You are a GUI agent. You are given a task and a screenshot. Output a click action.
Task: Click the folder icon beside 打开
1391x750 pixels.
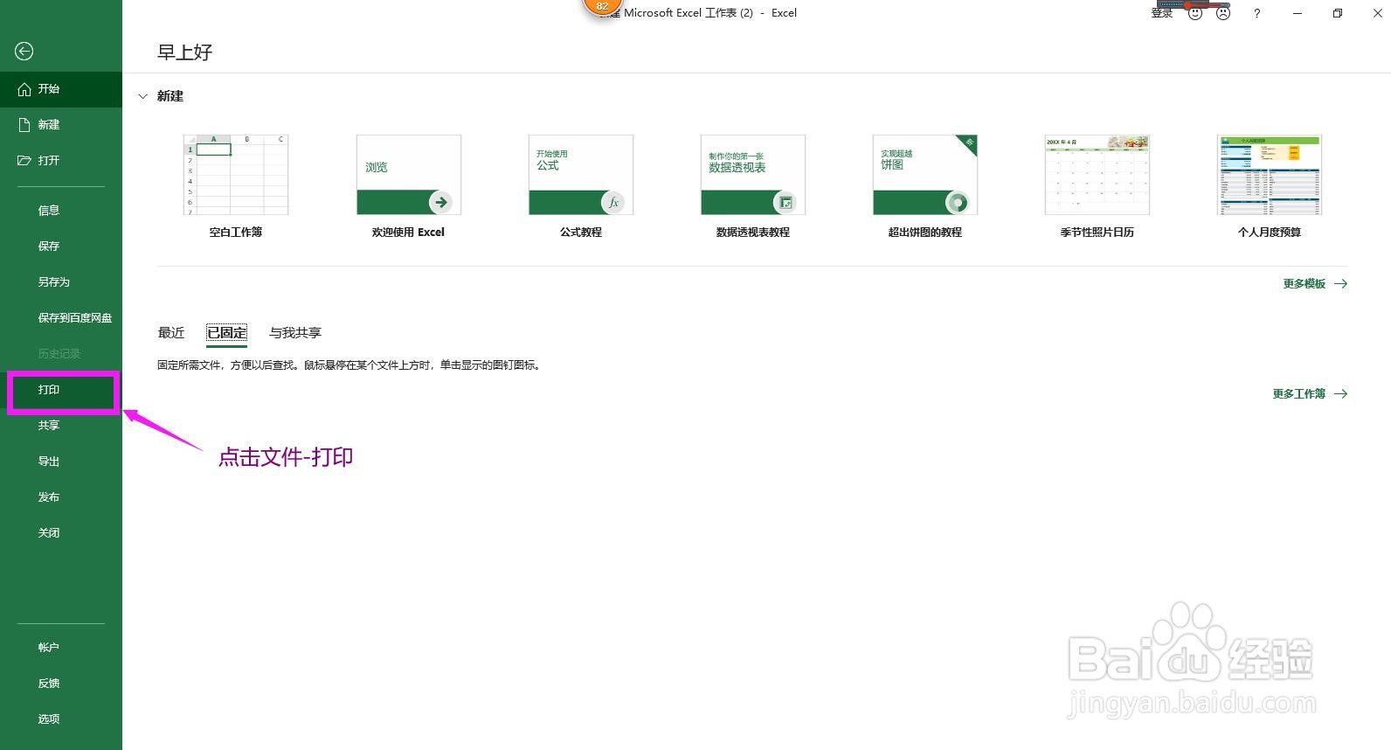(24, 161)
